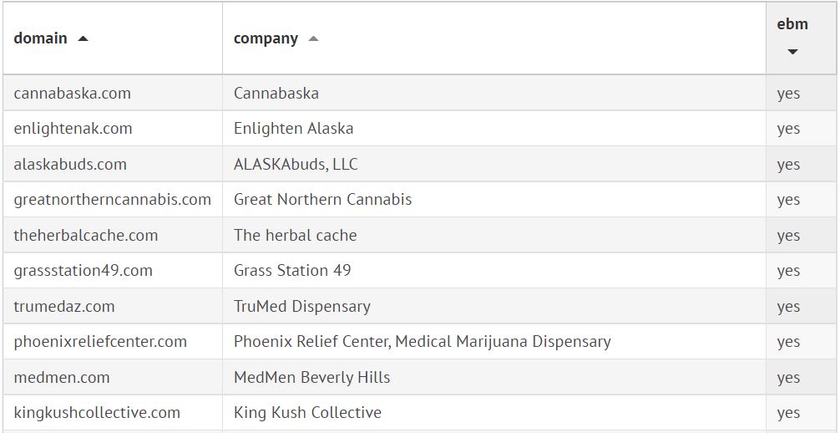The width and height of the screenshot is (840, 433).
Task: Select the Enlighten Alaska company cell
Action: (x=294, y=129)
